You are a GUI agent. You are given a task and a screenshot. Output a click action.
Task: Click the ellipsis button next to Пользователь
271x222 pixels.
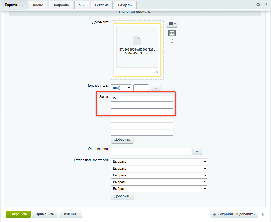pos(156,88)
